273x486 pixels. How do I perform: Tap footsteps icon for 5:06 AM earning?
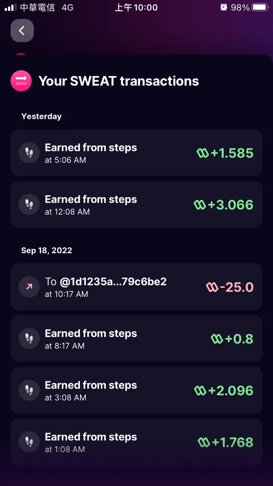coord(29,153)
